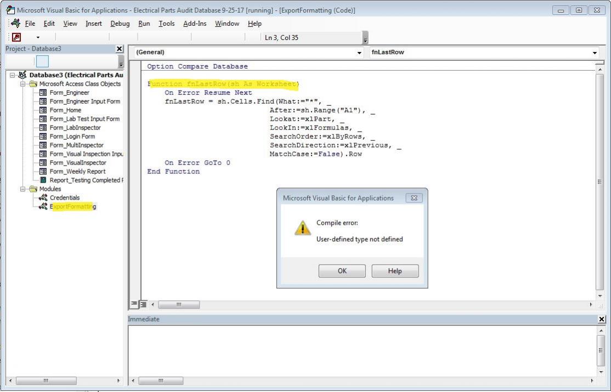The height and width of the screenshot is (392, 611).
Task: Select the Credentials module
Action: tap(65, 197)
